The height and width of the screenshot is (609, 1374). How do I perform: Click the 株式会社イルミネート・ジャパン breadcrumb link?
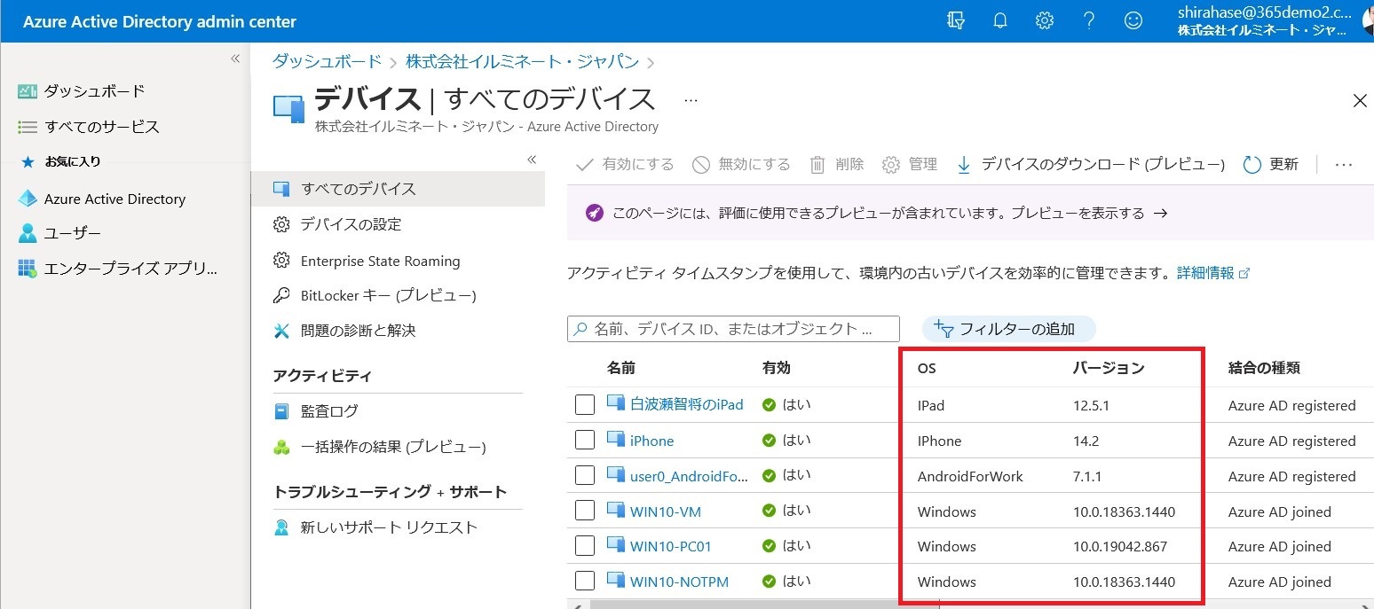click(522, 62)
